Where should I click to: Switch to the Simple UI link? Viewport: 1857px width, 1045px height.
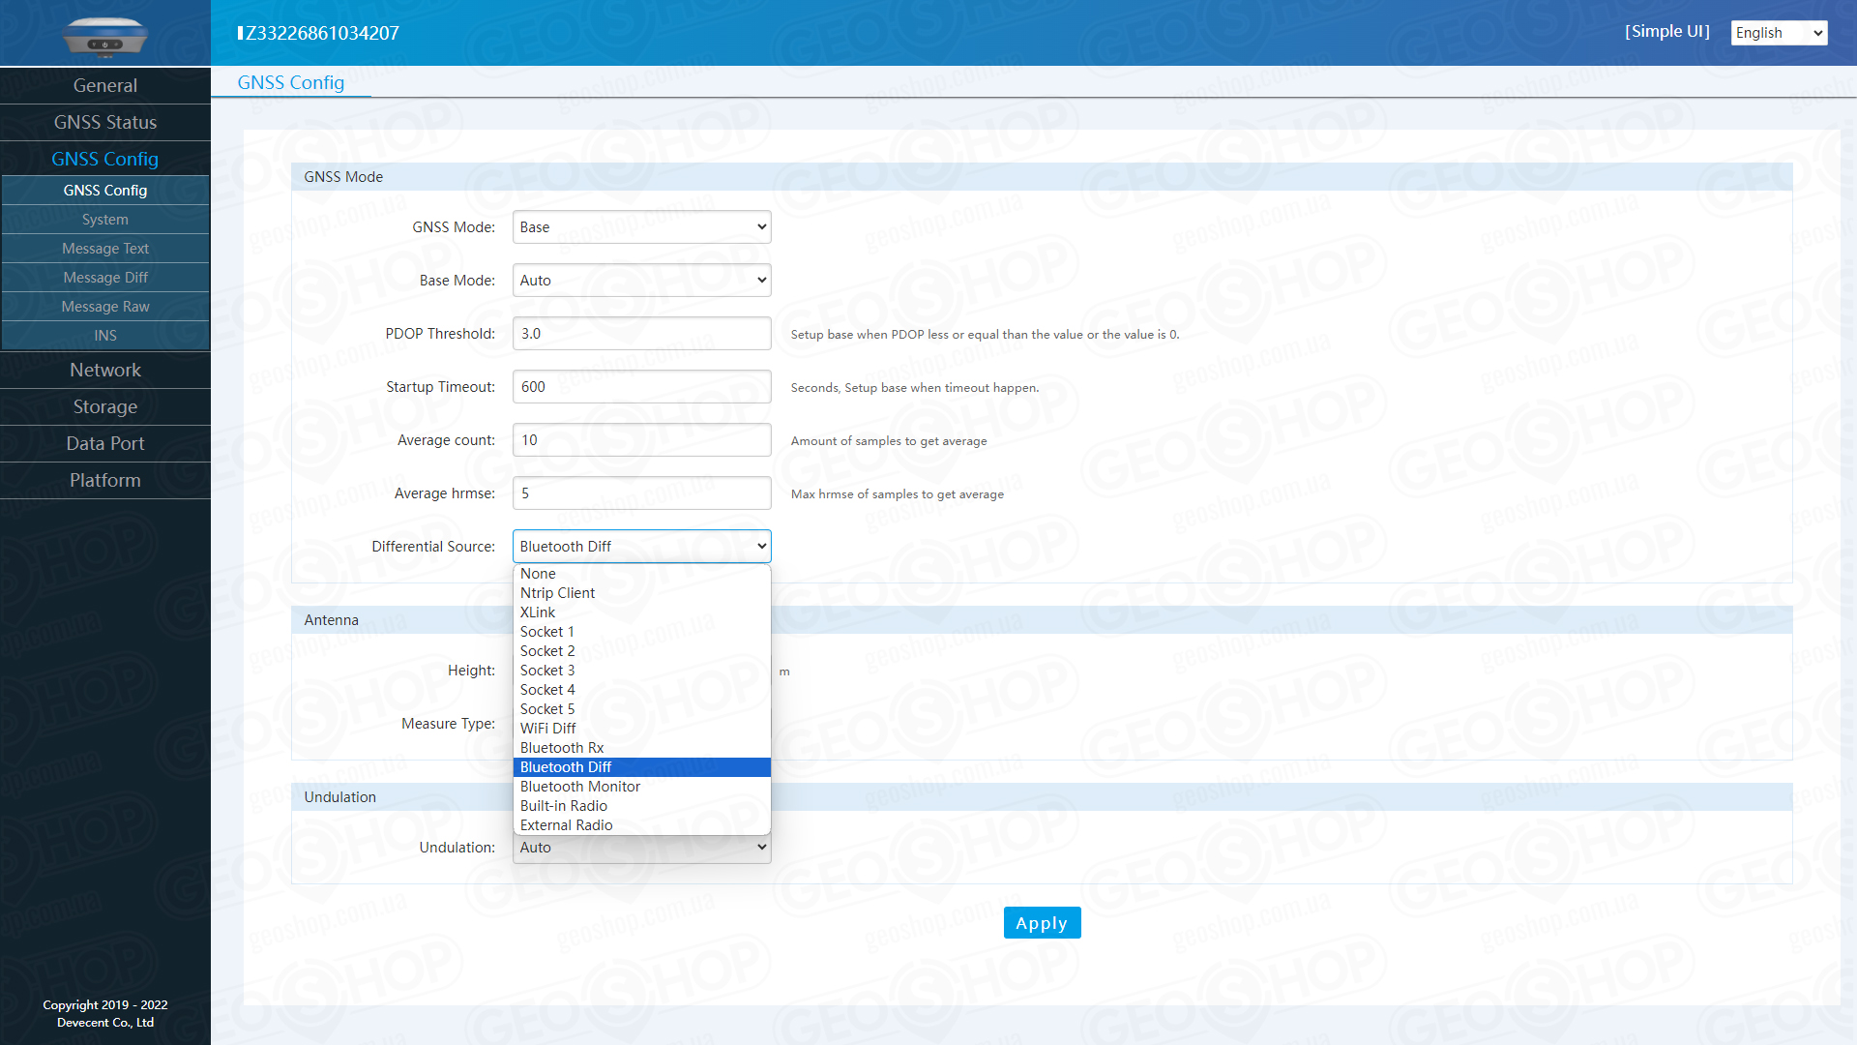(x=1666, y=32)
